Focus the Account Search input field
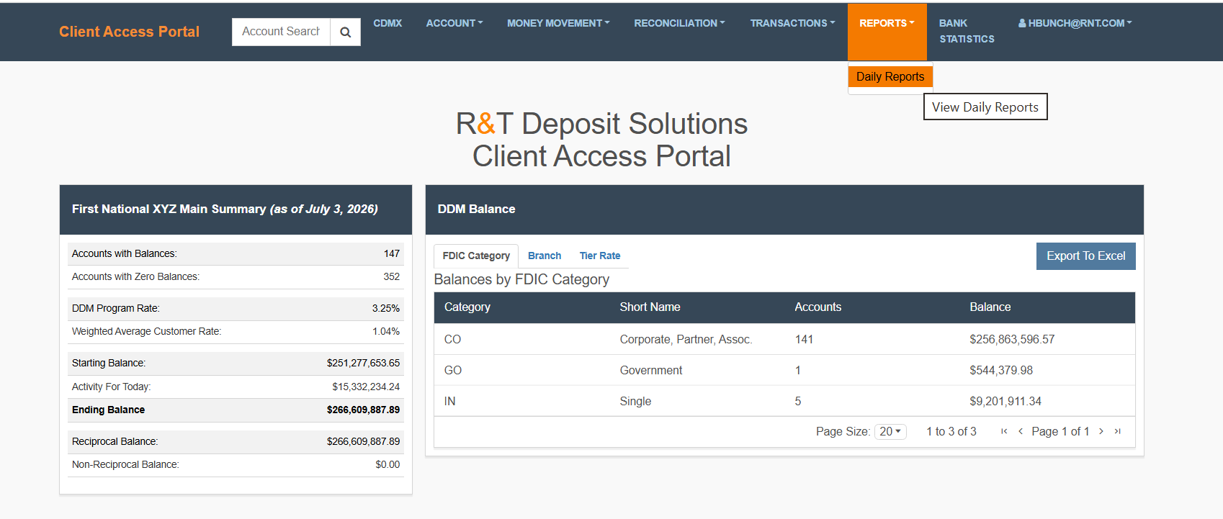 (x=281, y=32)
